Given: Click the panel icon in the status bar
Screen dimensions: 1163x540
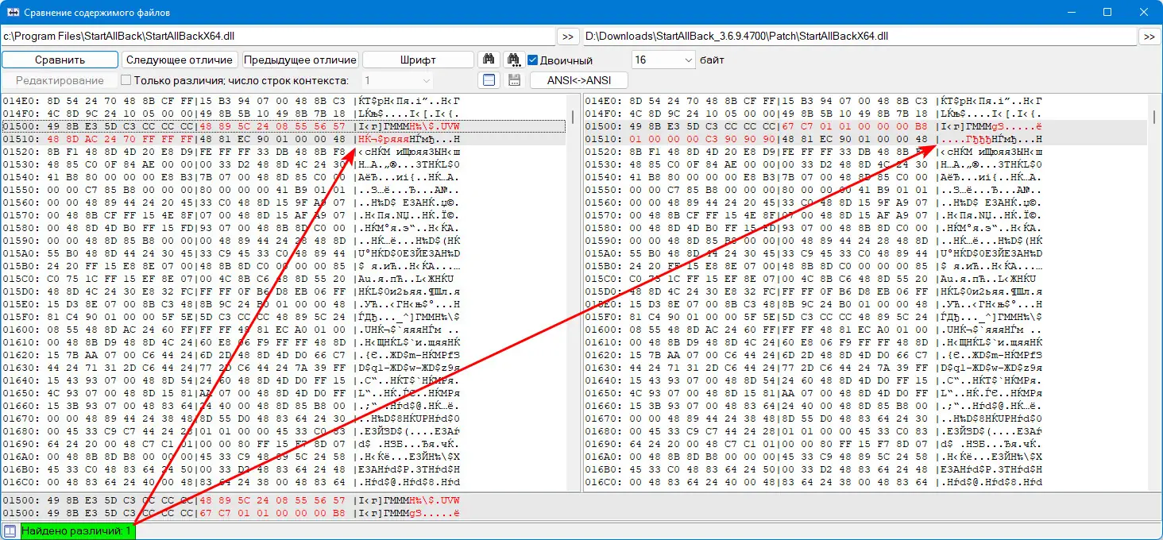Looking at the screenshot, I should pyautogui.click(x=10, y=530).
